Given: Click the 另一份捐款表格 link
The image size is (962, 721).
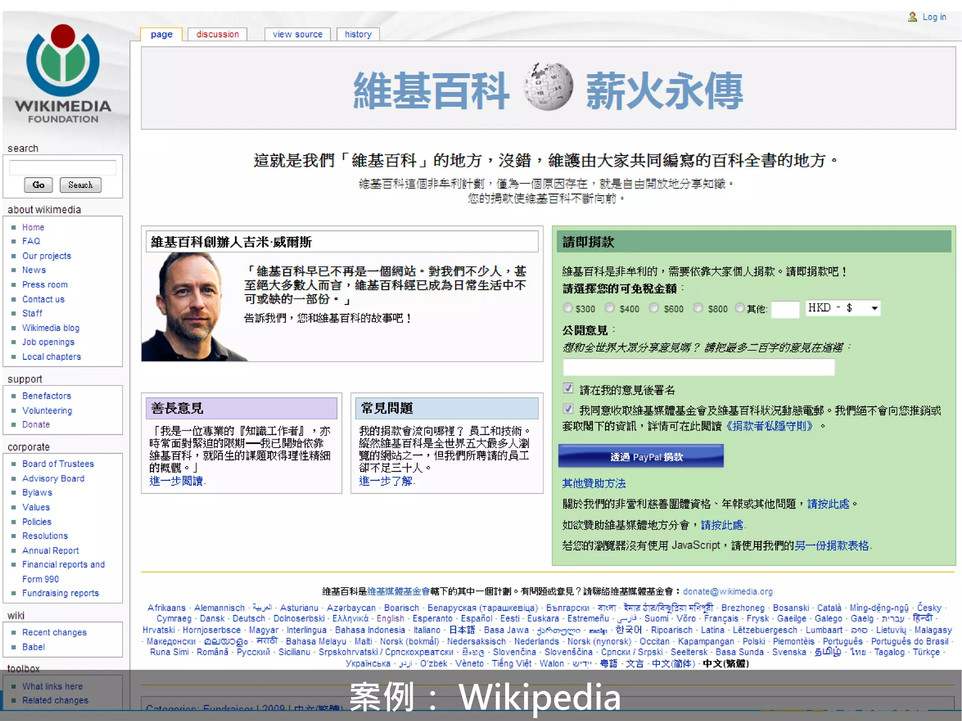Looking at the screenshot, I should (x=832, y=545).
